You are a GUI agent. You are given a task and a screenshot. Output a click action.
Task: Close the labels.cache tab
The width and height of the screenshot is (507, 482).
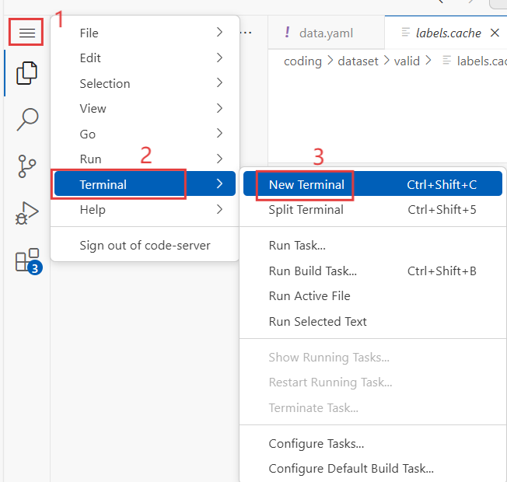495,33
